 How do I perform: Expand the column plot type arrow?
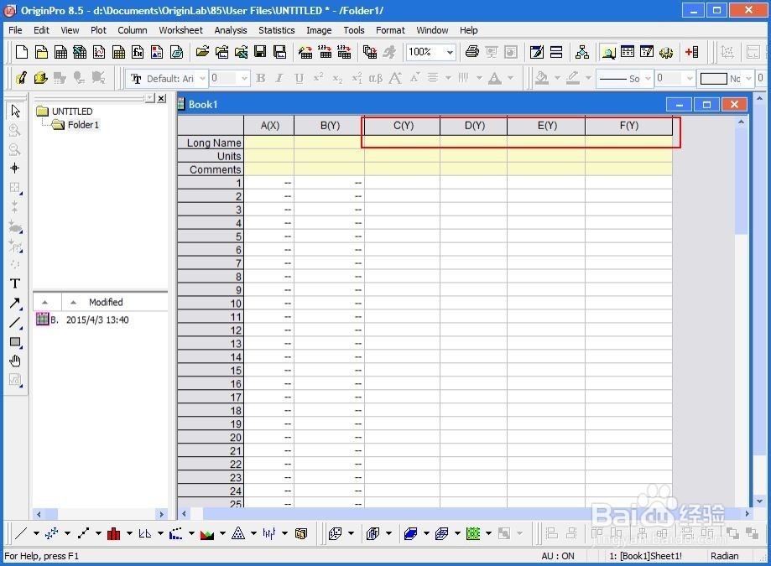pos(129,533)
